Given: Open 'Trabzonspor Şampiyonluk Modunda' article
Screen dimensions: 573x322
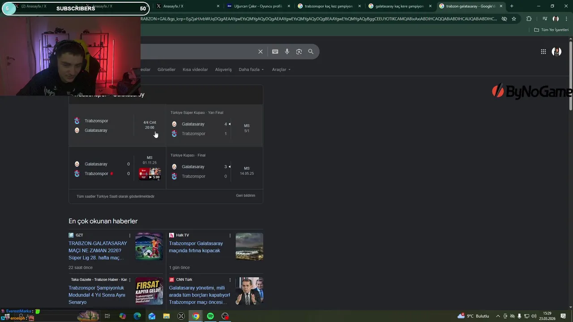Looking at the screenshot, I should pyautogui.click(x=97, y=295).
